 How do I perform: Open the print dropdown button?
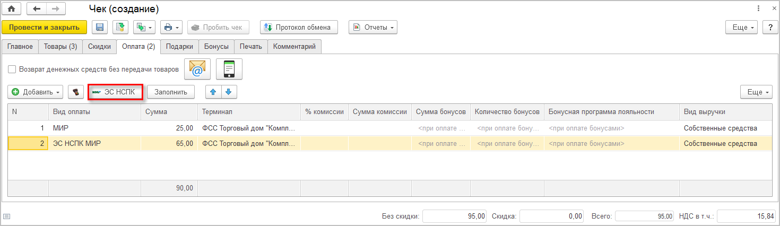pyautogui.click(x=171, y=27)
